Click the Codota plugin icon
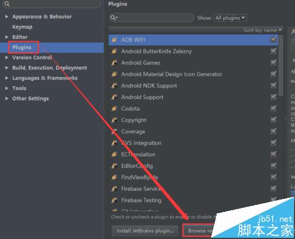 click(x=114, y=108)
